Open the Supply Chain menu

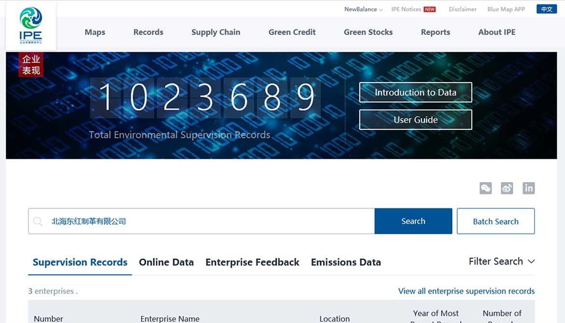point(215,32)
